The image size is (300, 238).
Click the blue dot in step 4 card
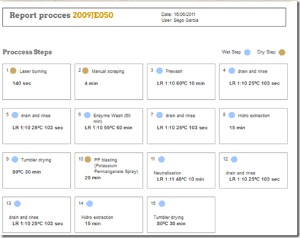pos(232,71)
